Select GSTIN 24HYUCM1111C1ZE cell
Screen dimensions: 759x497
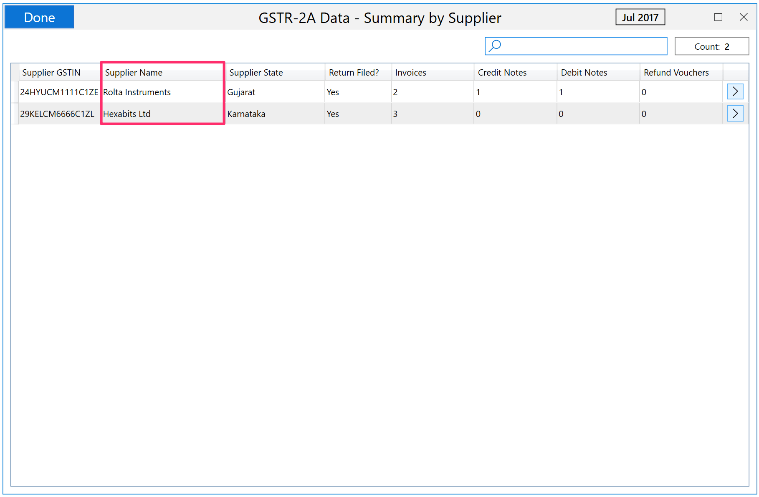pyautogui.click(x=59, y=92)
